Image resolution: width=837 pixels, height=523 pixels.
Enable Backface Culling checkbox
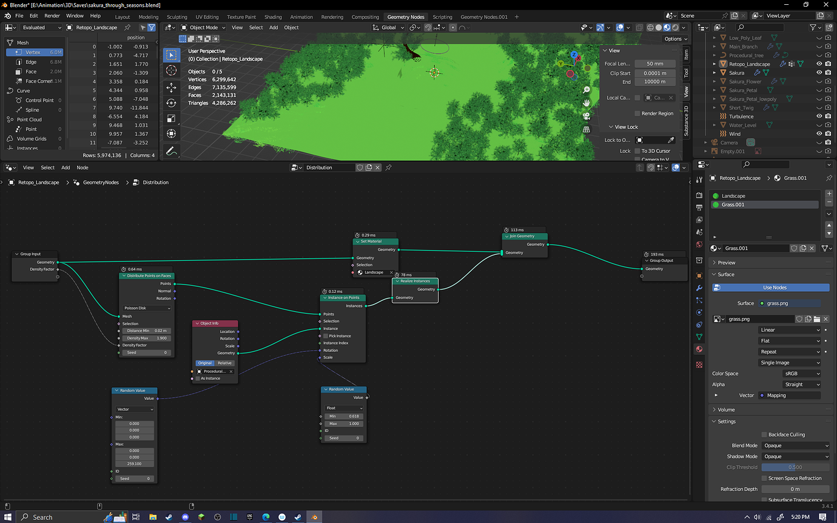pyautogui.click(x=764, y=434)
